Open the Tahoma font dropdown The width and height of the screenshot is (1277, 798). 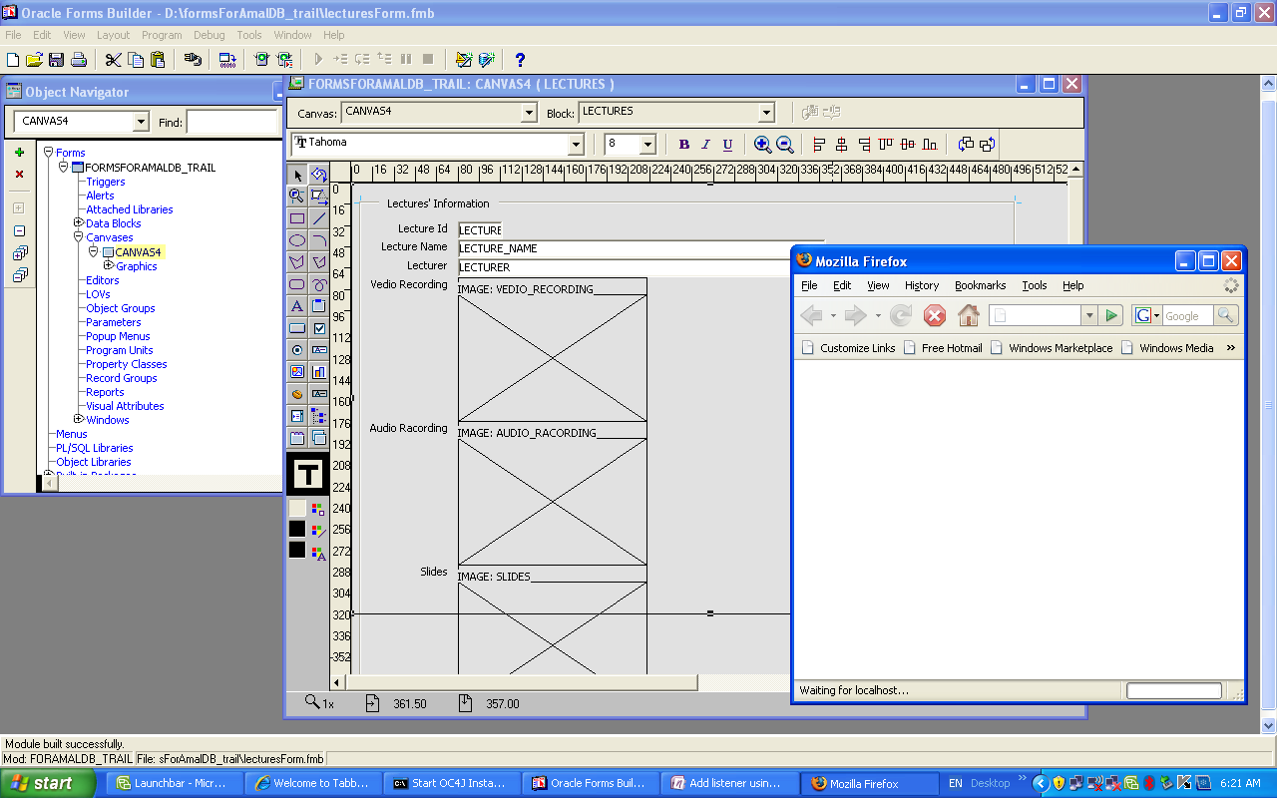pyautogui.click(x=575, y=146)
